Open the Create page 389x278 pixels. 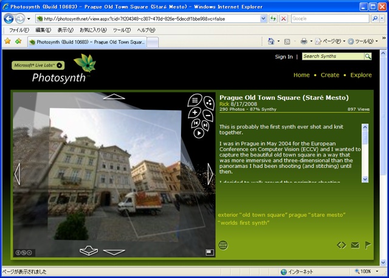pyautogui.click(x=329, y=75)
